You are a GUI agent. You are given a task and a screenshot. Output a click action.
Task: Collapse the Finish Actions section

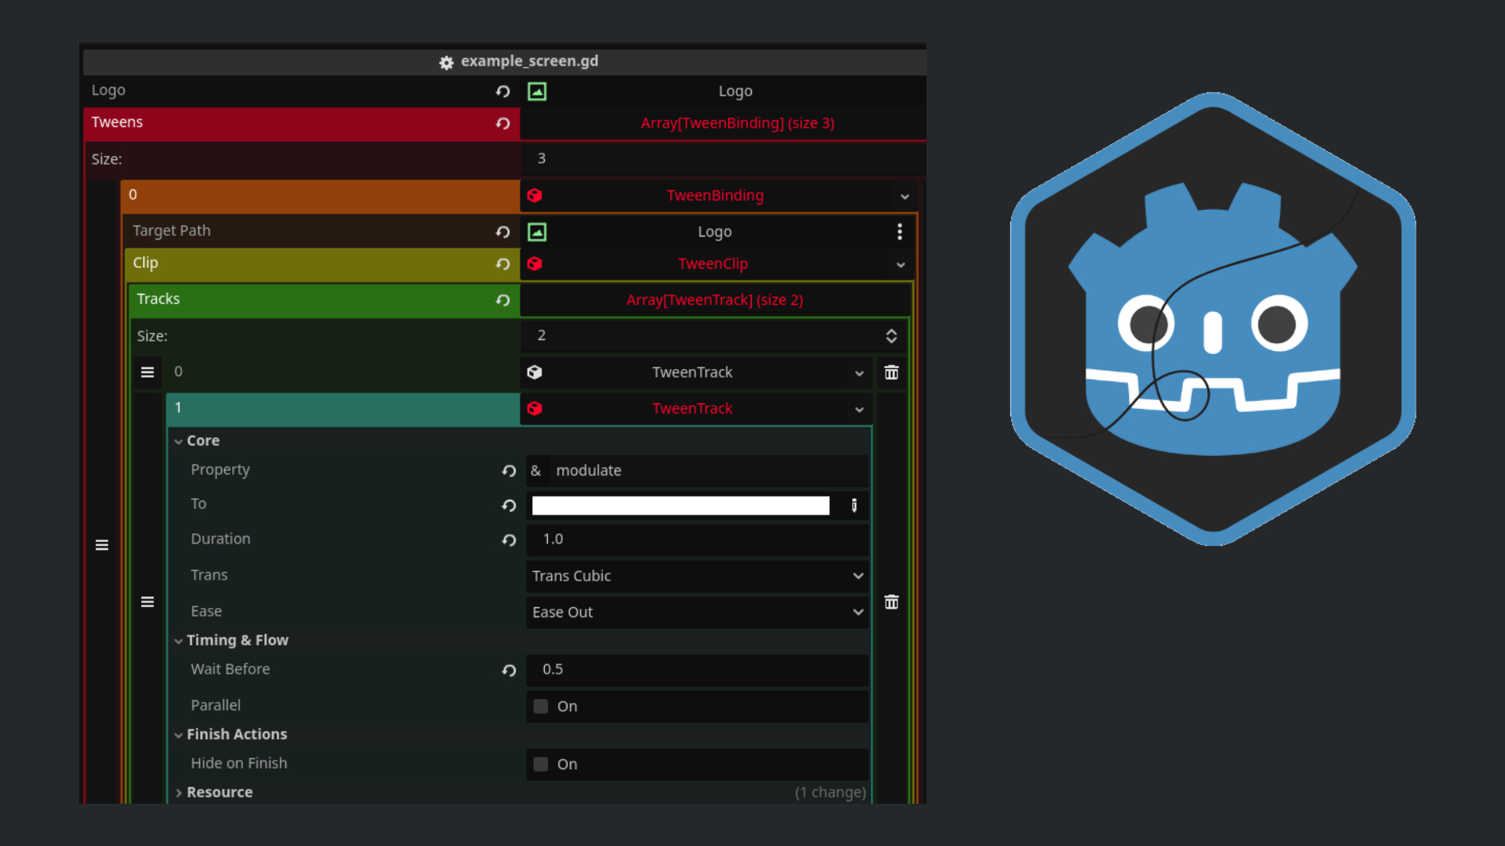[179, 736]
